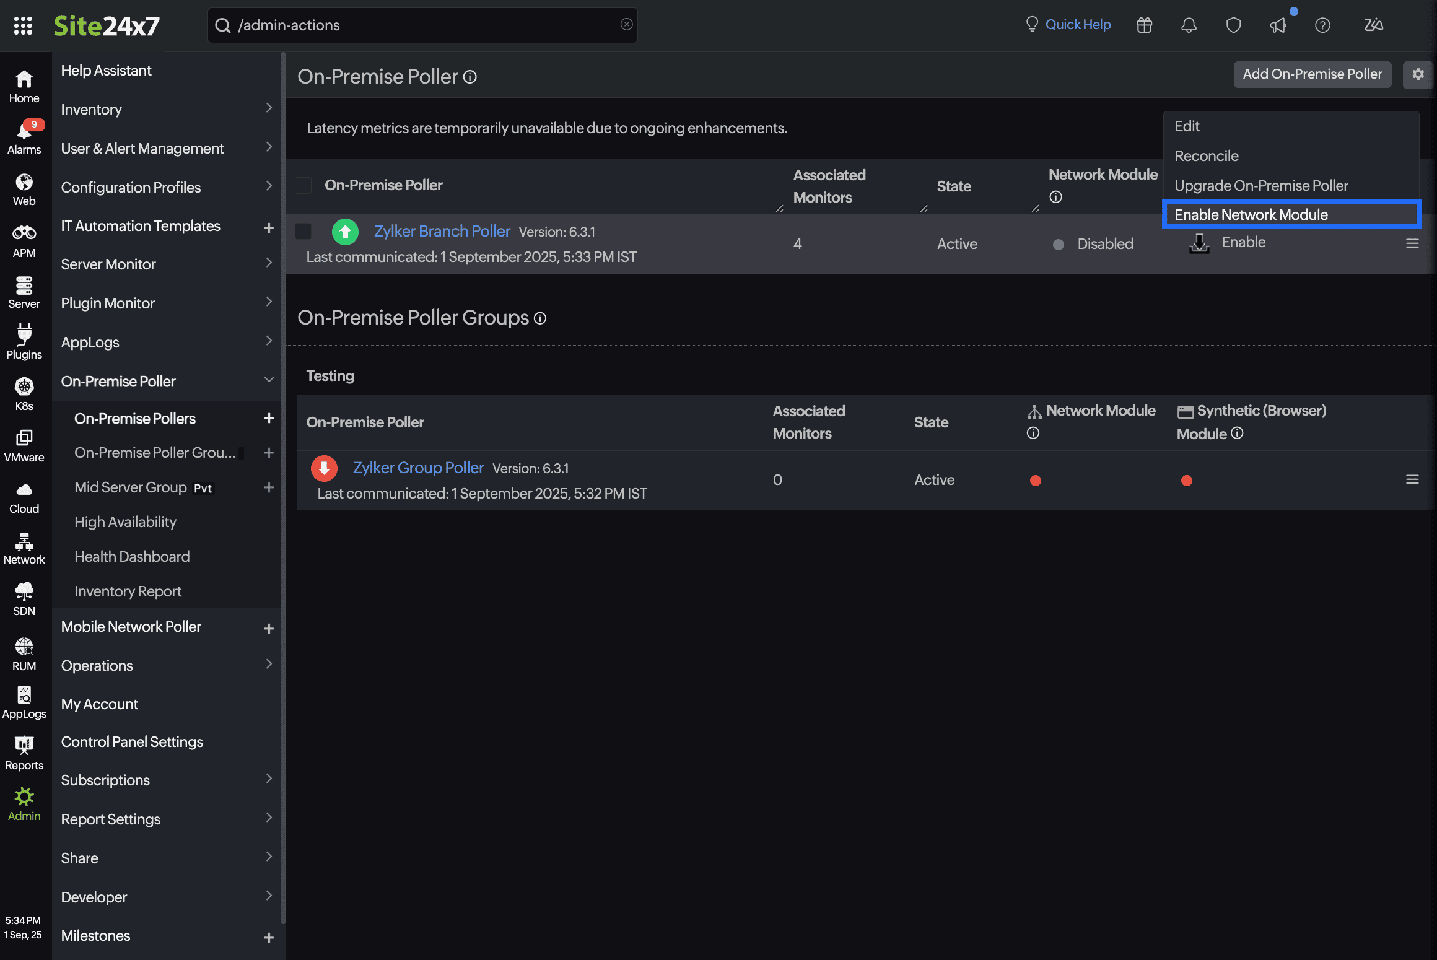Open the Zylker Group Poller link
The height and width of the screenshot is (960, 1437).
click(x=418, y=468)
